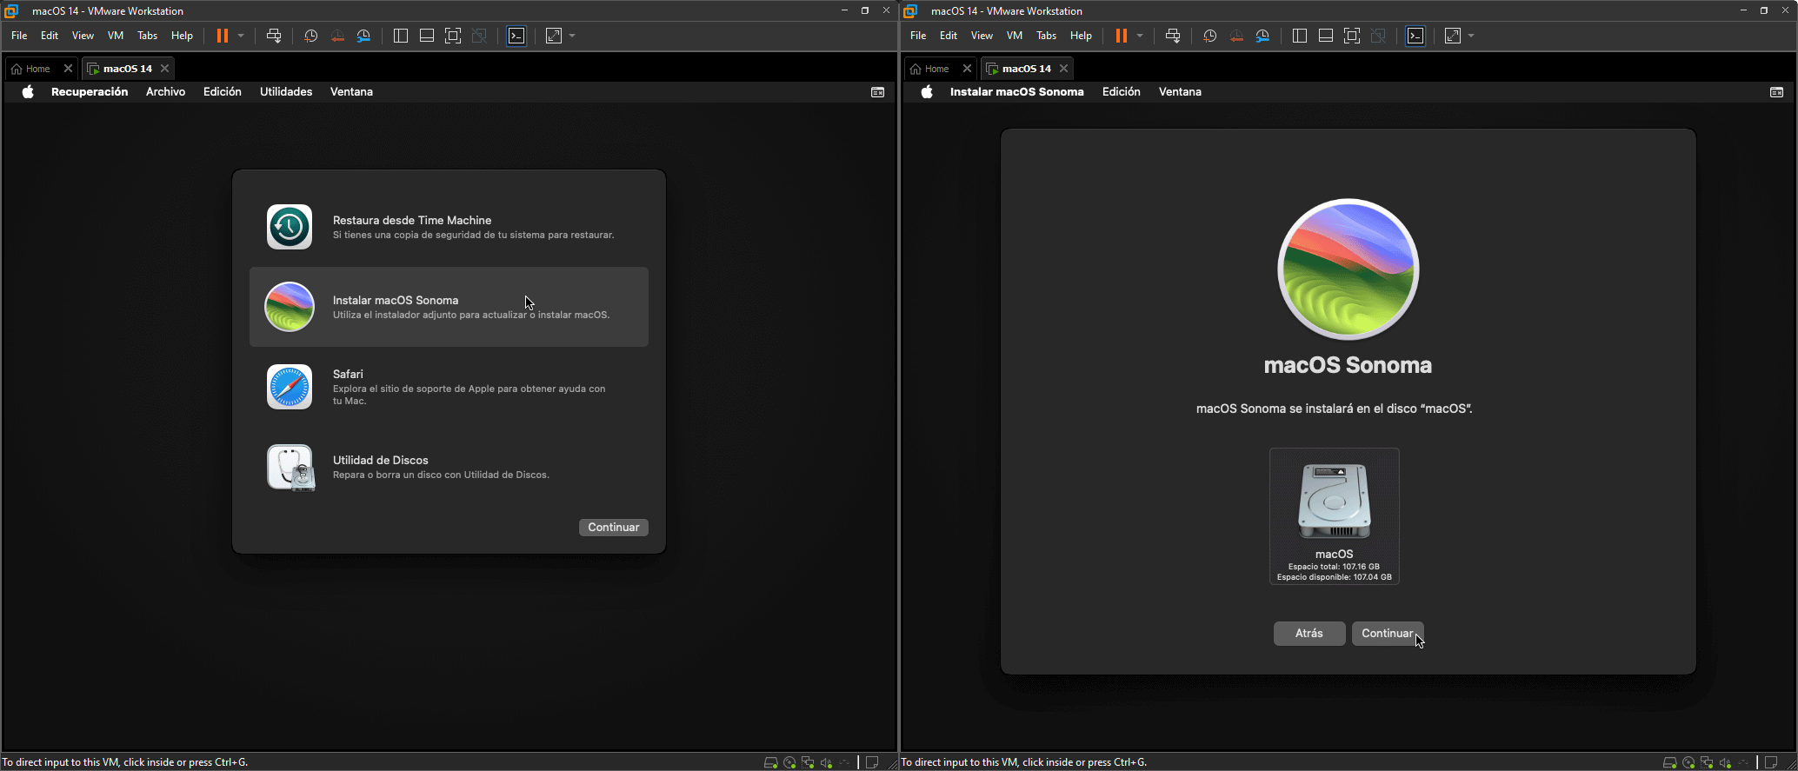This screenshot has height=771, width=1798.
Task: Expand power options dropdown arrow in left window
Action: click(x=241, y=36)
